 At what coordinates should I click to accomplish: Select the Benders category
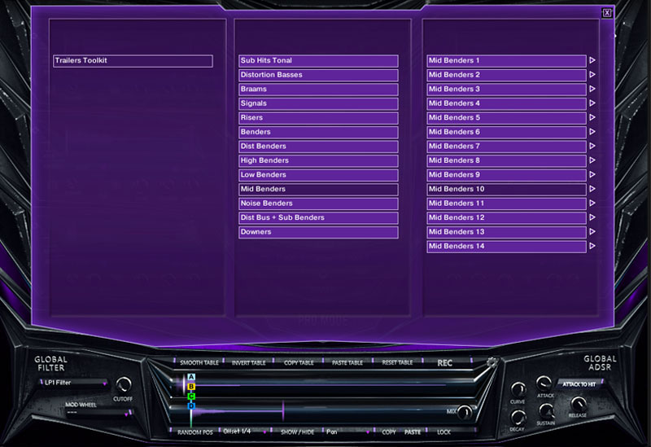pos(318,132)
